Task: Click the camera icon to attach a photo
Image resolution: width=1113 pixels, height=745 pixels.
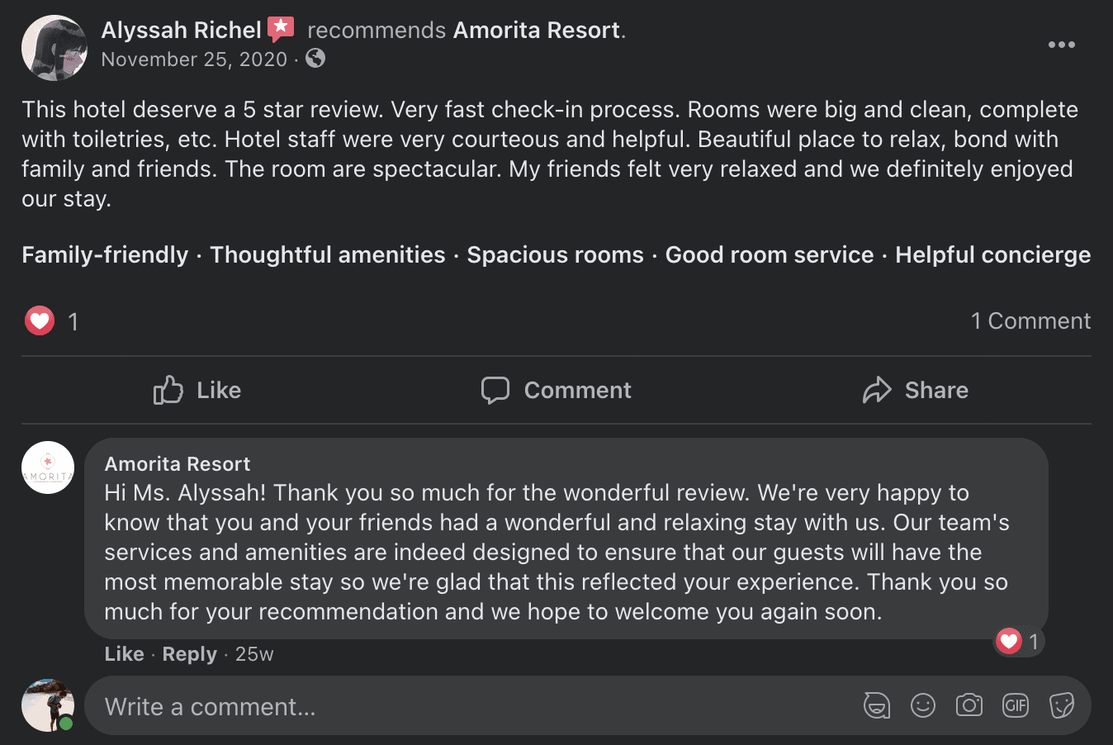Action: pyautogui.click(x=969, y=705)
